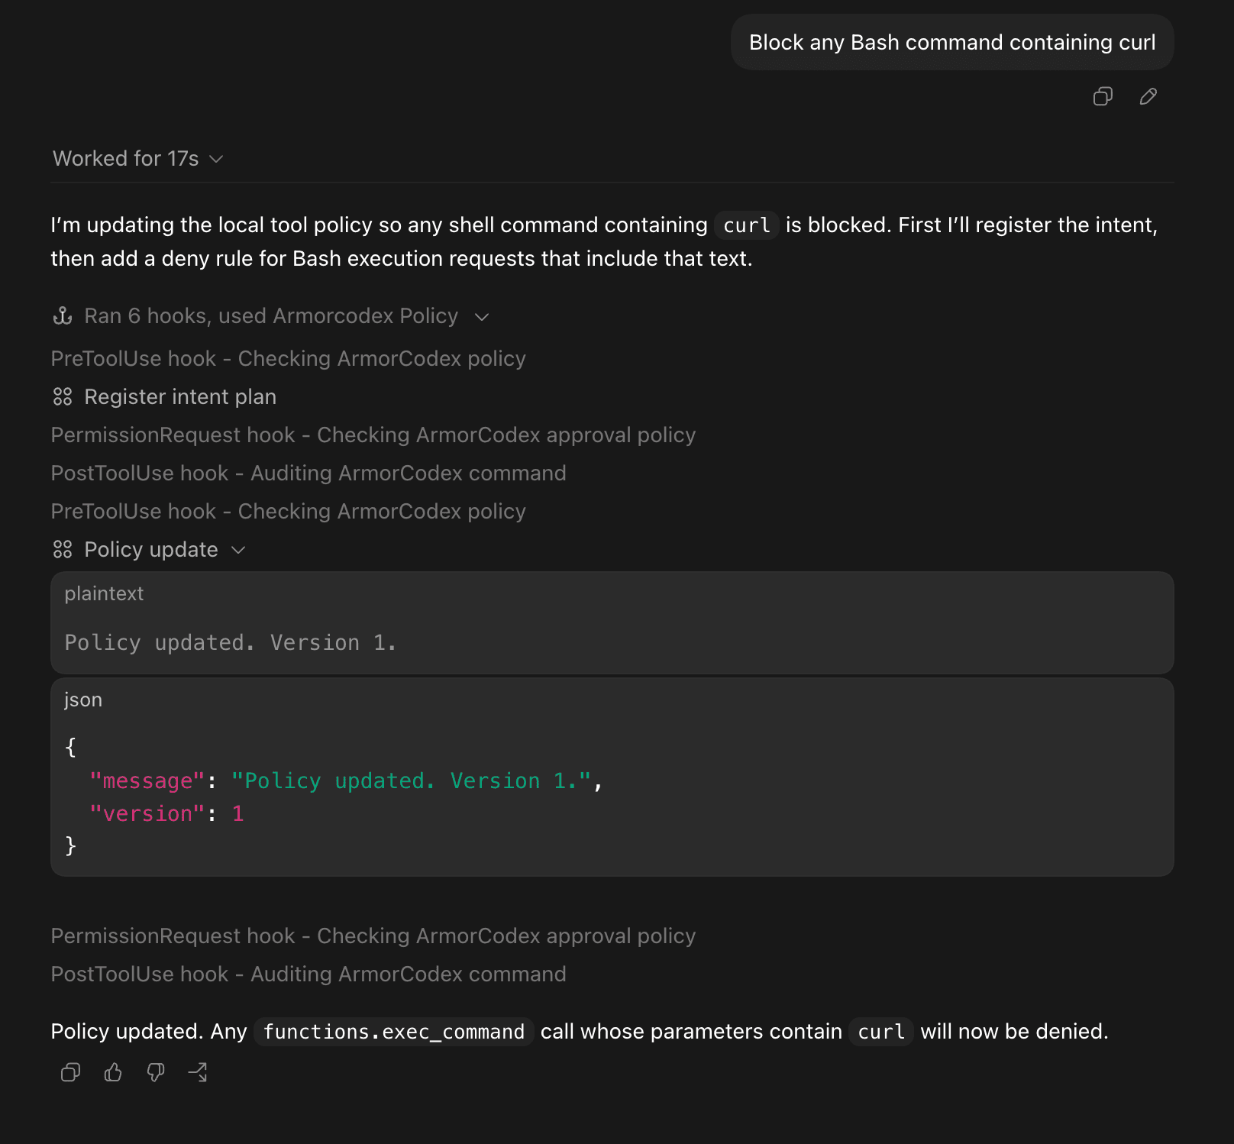Give a thumbs down to the response
1234x1144 pixels.
(x=156, y=1073)
